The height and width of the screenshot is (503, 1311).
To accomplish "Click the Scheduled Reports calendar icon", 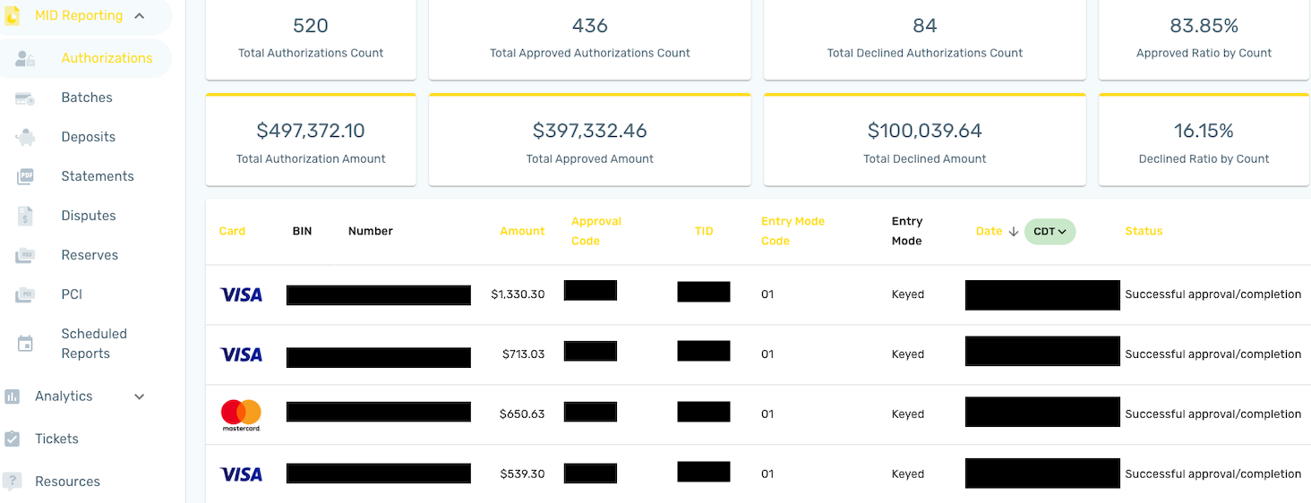I will (x=25, y=344).
